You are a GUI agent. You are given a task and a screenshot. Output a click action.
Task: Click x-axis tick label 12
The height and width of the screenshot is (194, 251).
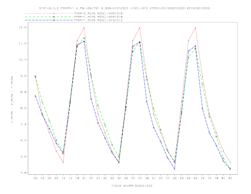(63, 178)
